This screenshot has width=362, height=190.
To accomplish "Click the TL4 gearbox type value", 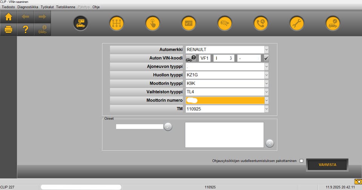I will [225, 92].
